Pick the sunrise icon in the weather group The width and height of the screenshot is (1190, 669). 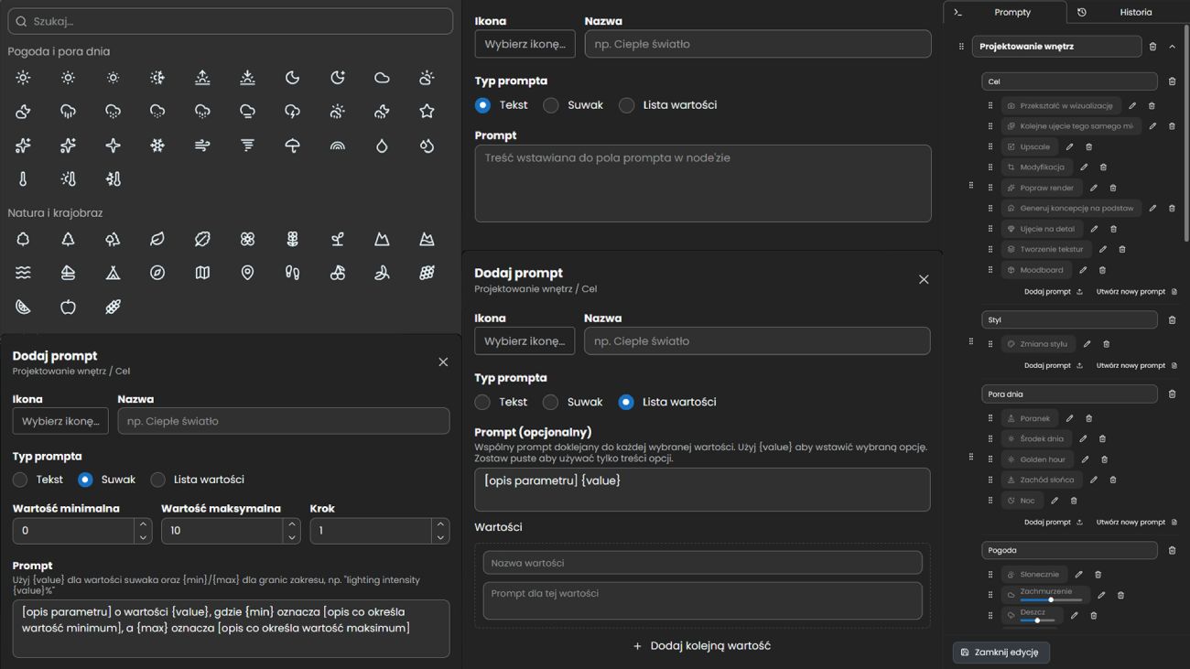pos(202,78)
